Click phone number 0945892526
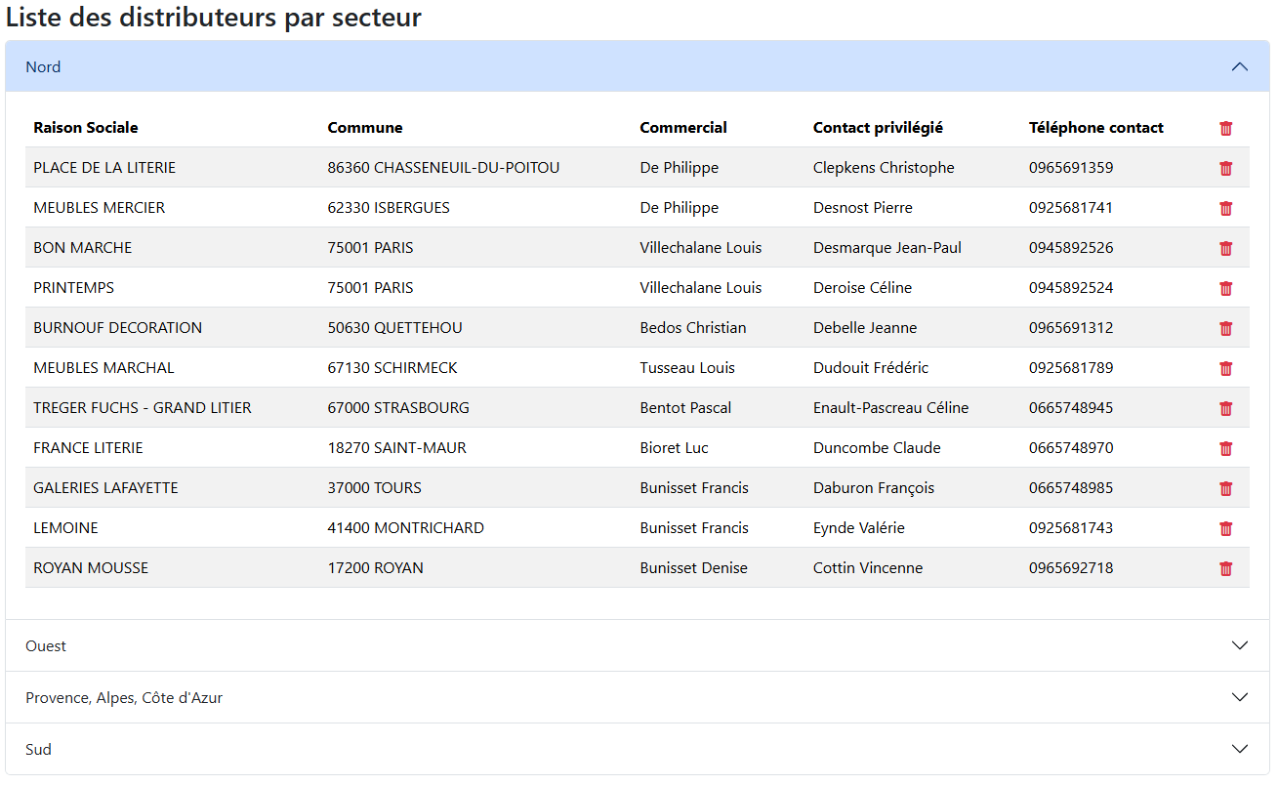This screenshot has width=1278, height=785. [1071, 247]
